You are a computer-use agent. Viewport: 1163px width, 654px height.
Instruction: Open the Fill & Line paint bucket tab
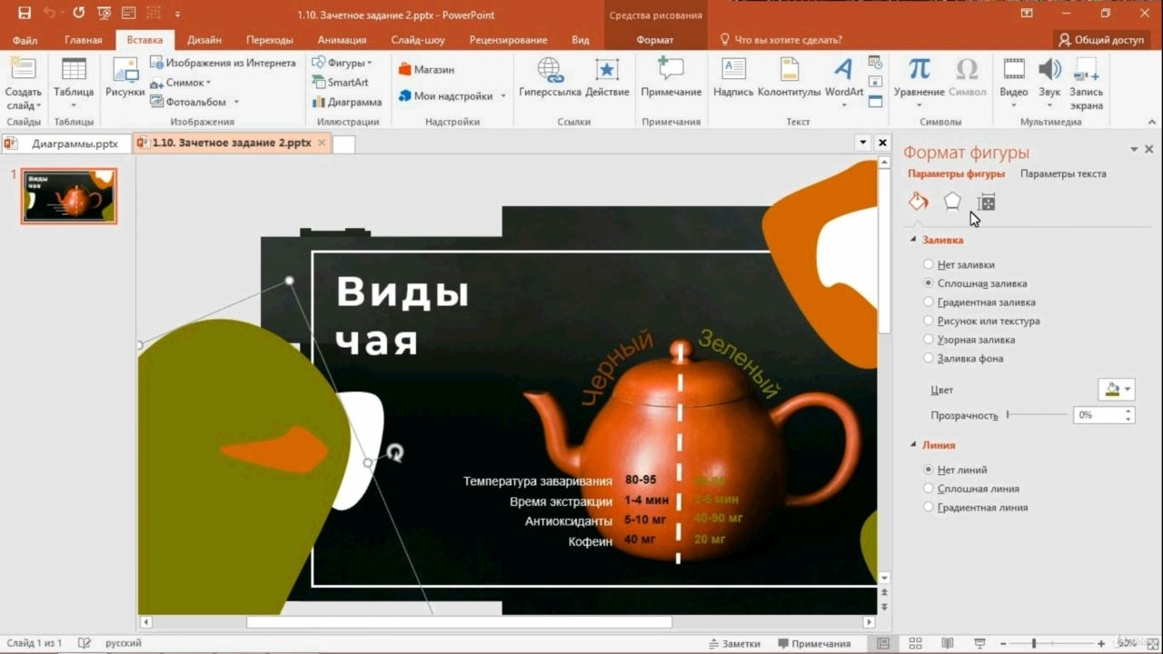coord(919,202)
